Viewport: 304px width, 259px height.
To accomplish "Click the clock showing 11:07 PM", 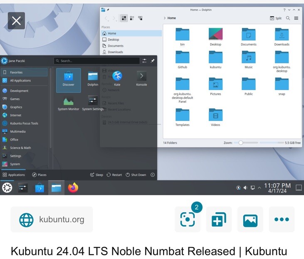I will click(x=277, y=188).
